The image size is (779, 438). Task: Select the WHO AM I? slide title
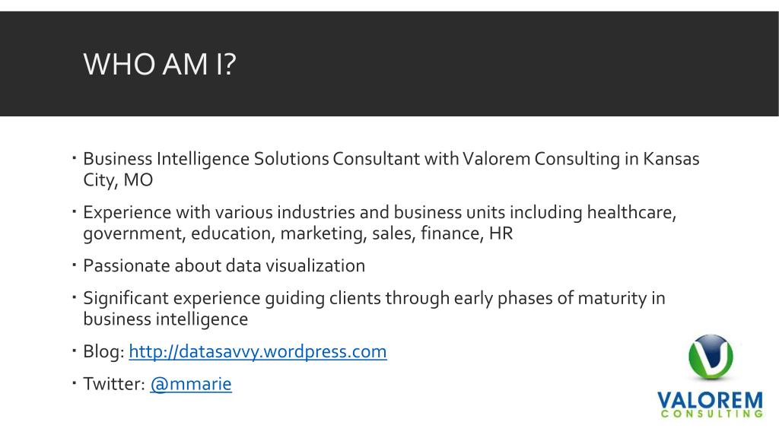click(x=160, y=64)
